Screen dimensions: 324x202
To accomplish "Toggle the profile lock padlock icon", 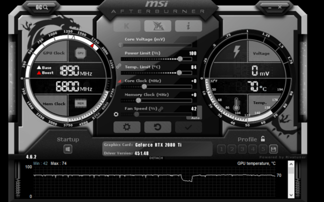I will tap(263, 139).
